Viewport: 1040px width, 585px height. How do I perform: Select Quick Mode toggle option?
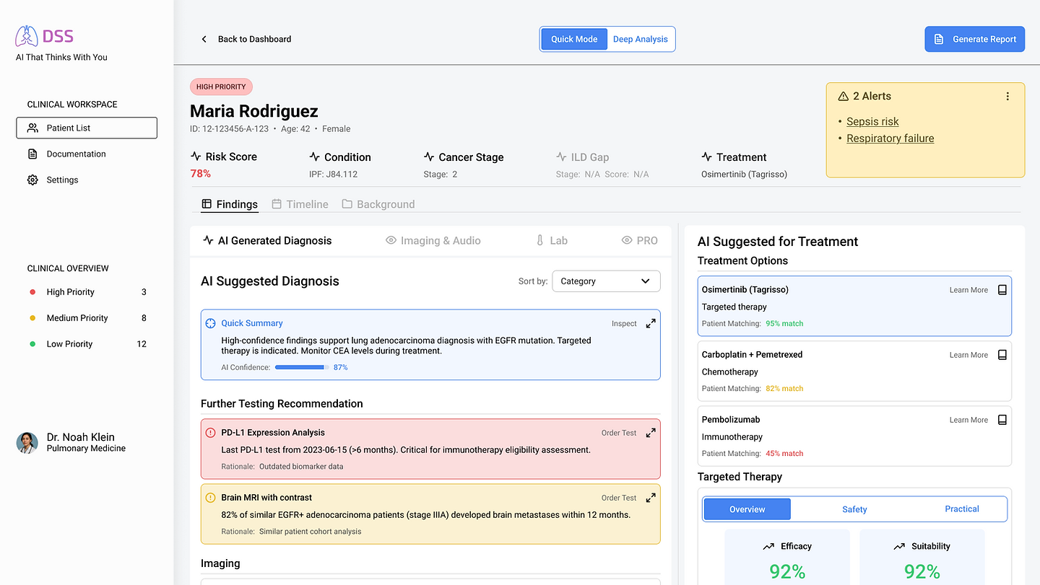pyautogui.click(x=574, y=39)
